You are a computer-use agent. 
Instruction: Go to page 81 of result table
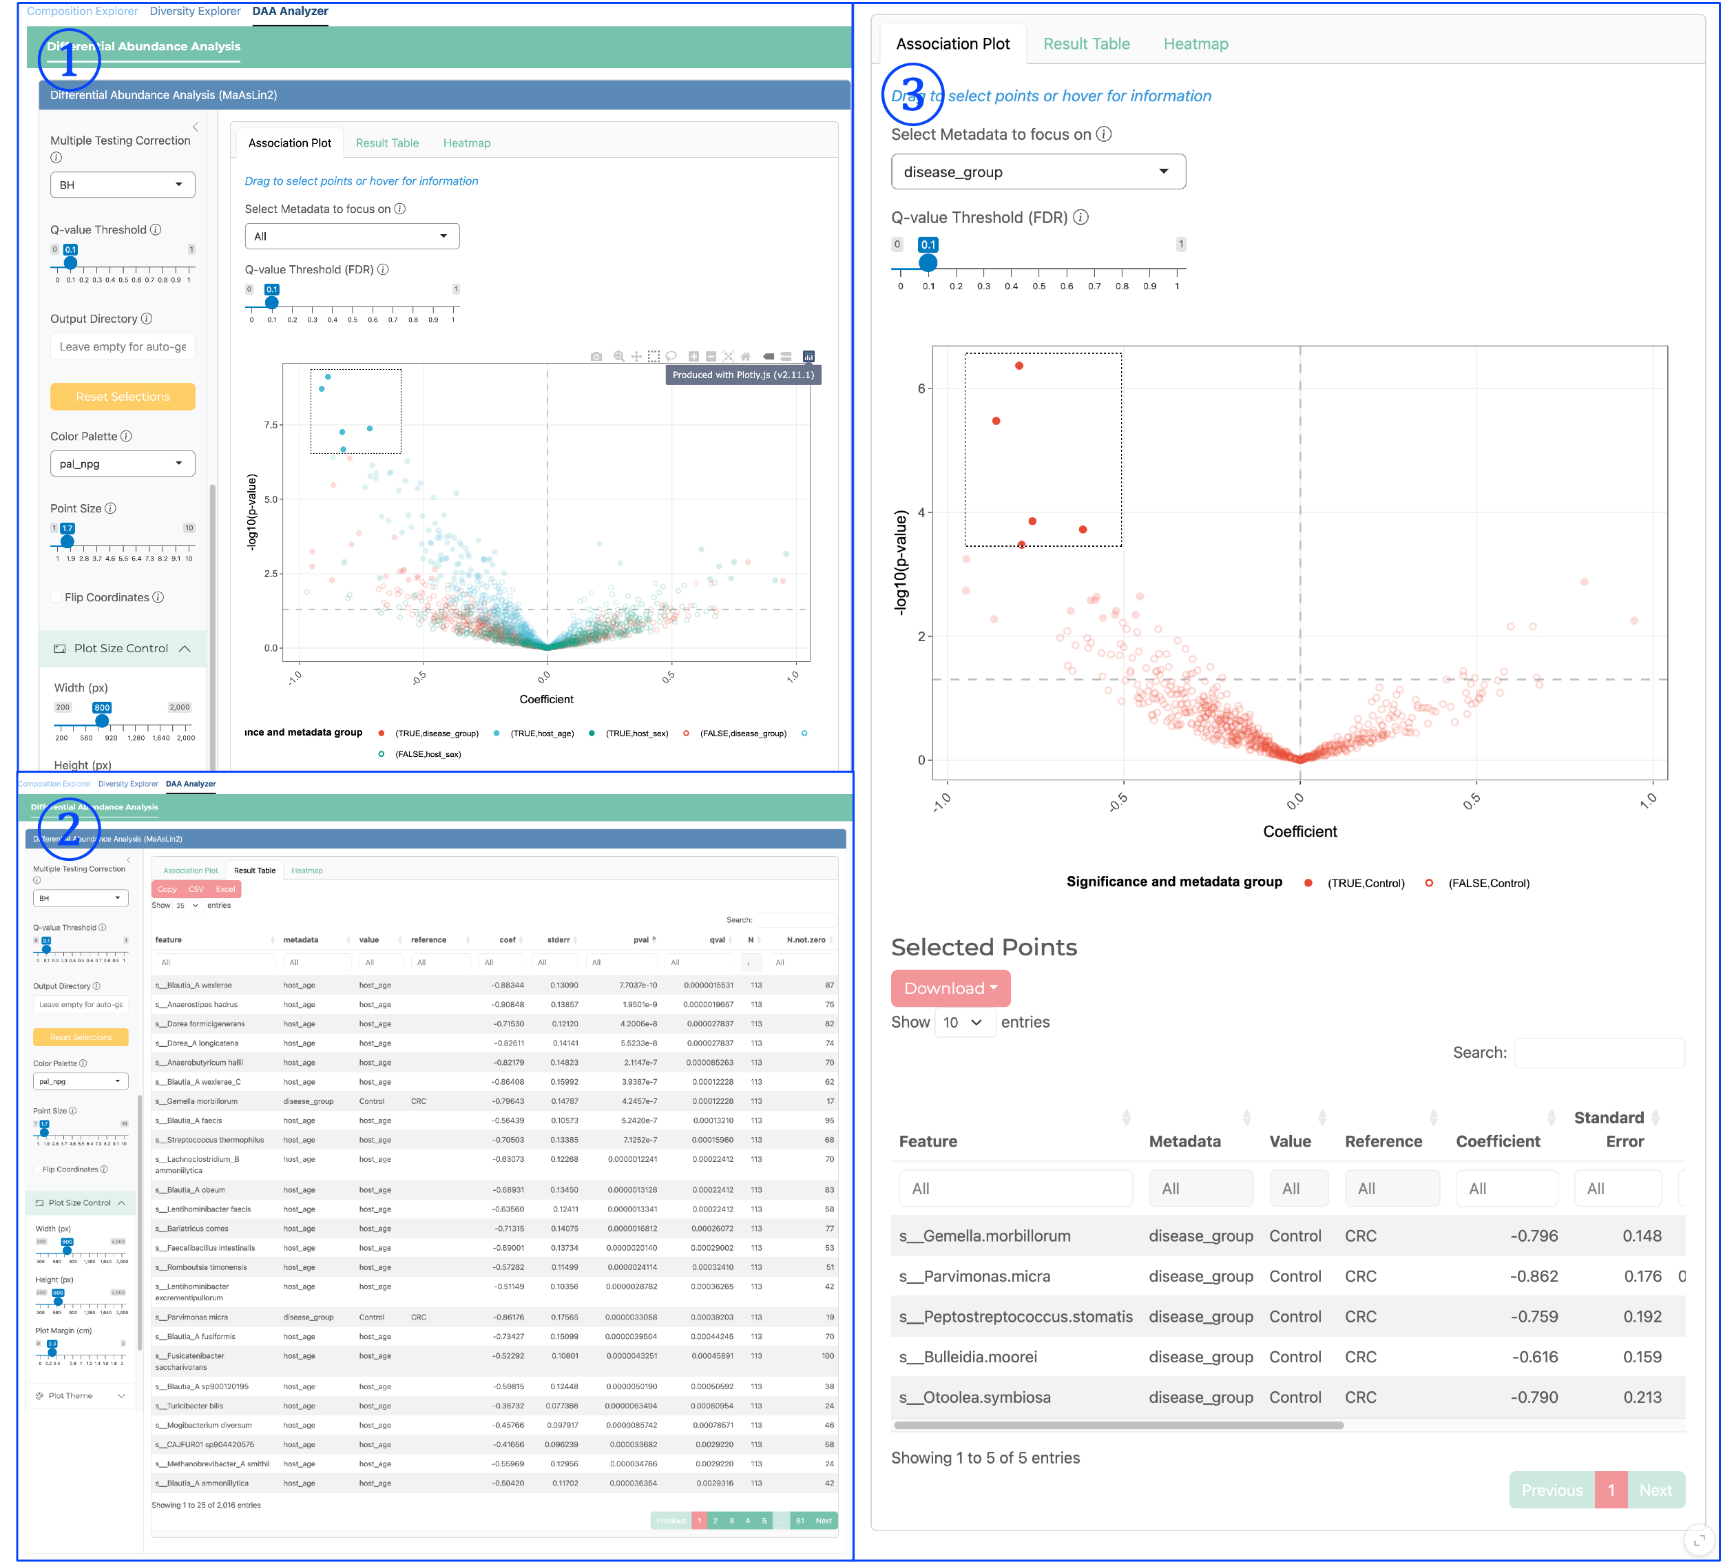[800, 1520]
